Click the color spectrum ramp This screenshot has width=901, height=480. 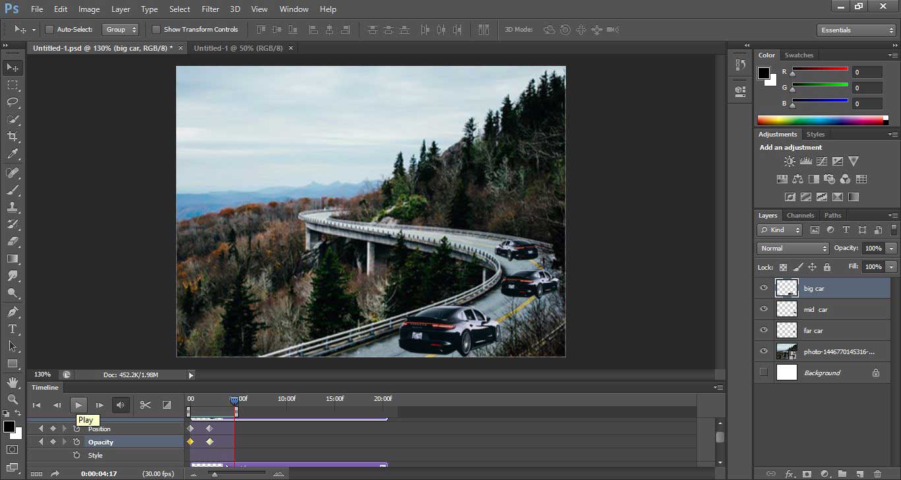tap(820, 120)
